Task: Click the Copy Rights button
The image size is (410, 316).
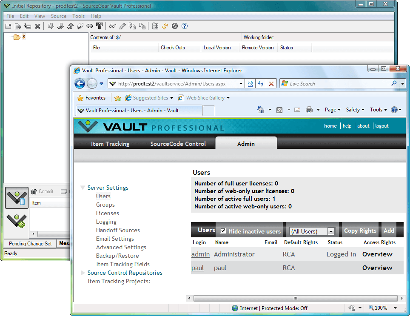Action: click(x=360, y=231)
